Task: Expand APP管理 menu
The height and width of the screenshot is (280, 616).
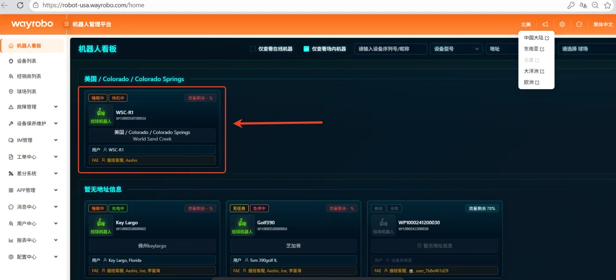Action: click(33, 190)
